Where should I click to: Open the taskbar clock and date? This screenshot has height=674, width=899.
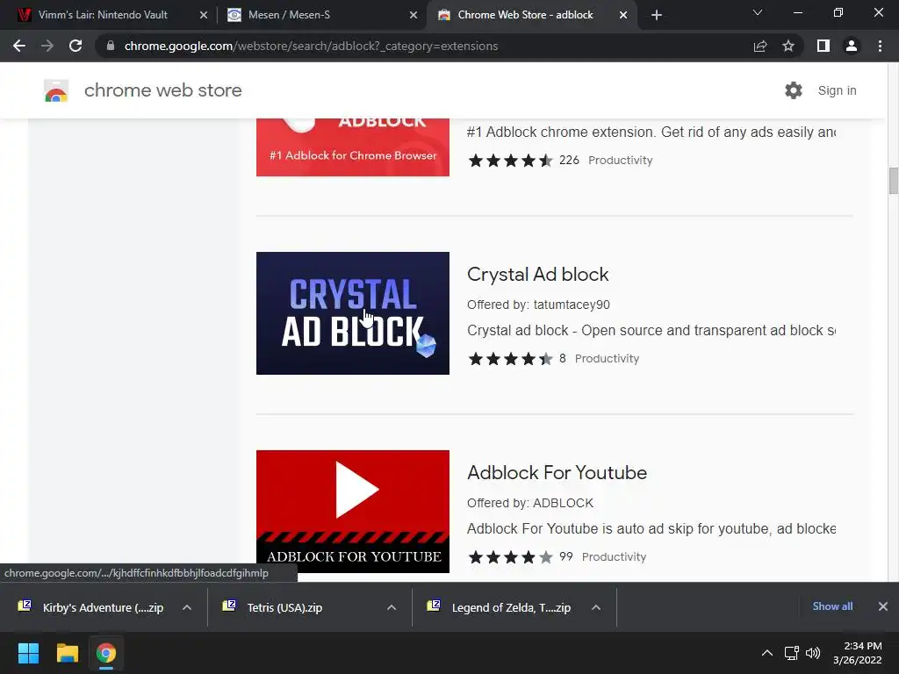point(858,653)
